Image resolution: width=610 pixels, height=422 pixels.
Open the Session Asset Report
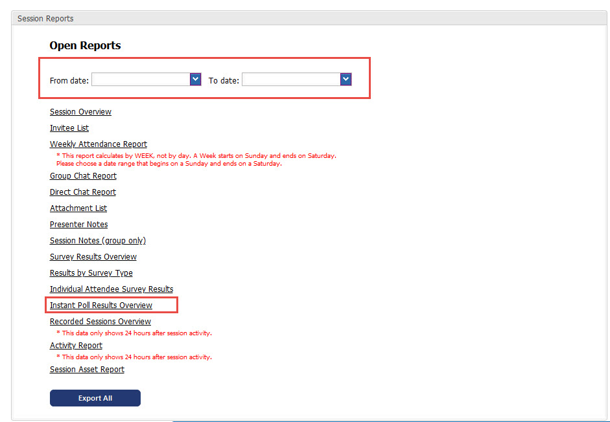pos(87,370)
